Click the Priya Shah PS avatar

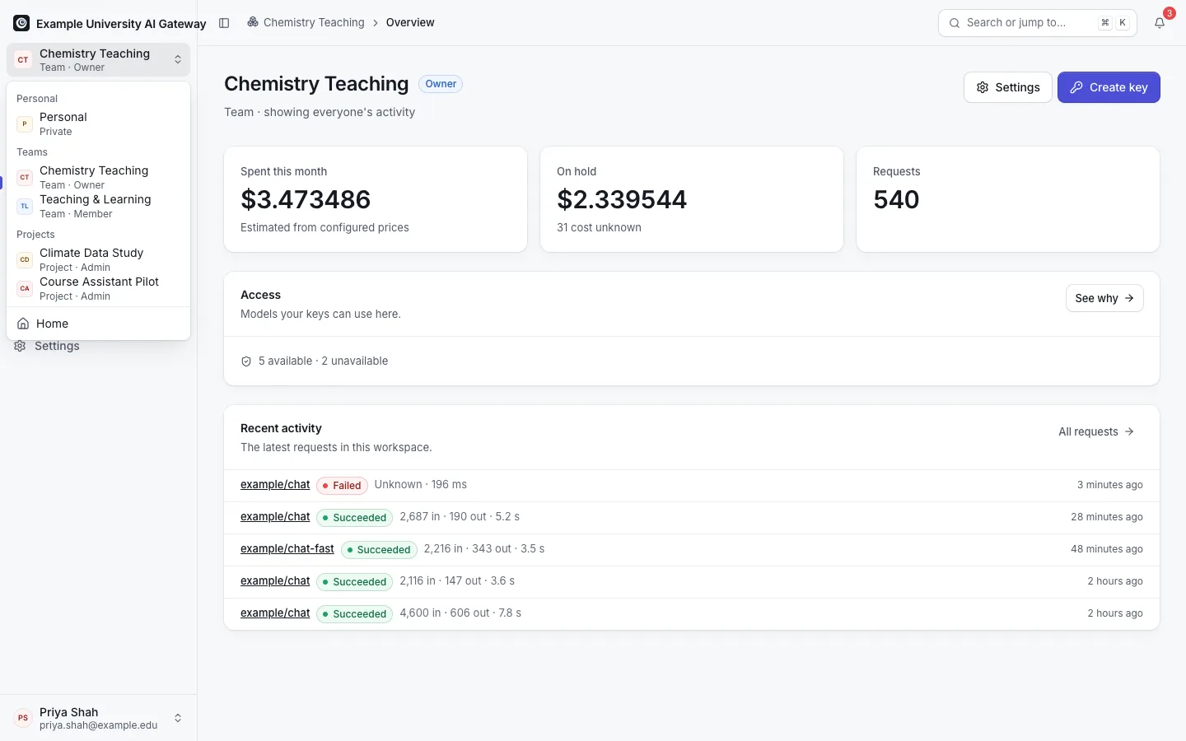coord(23,718)
